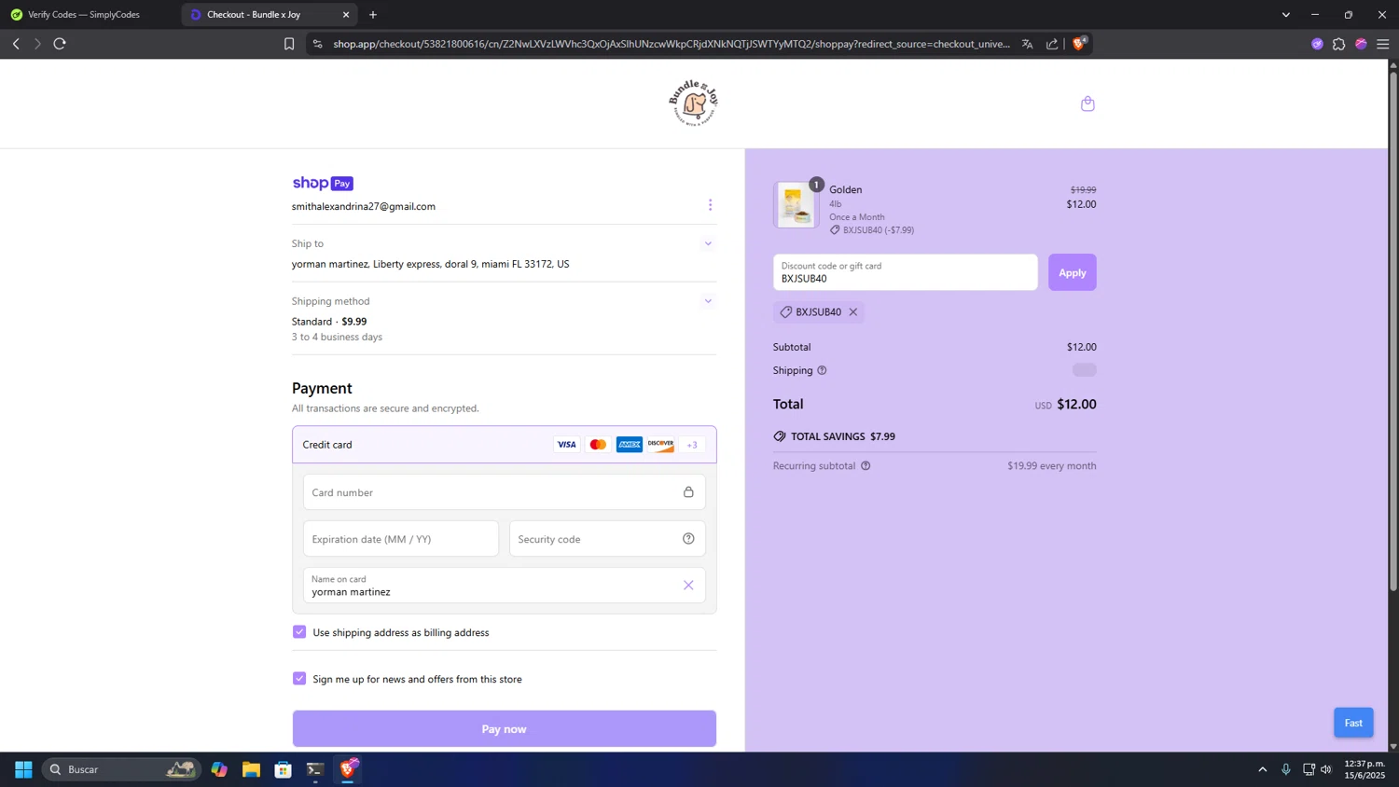The height and width of the screenshot is (787, 1399).
Task: Click the Discover card icon
Action: [660, 445]
